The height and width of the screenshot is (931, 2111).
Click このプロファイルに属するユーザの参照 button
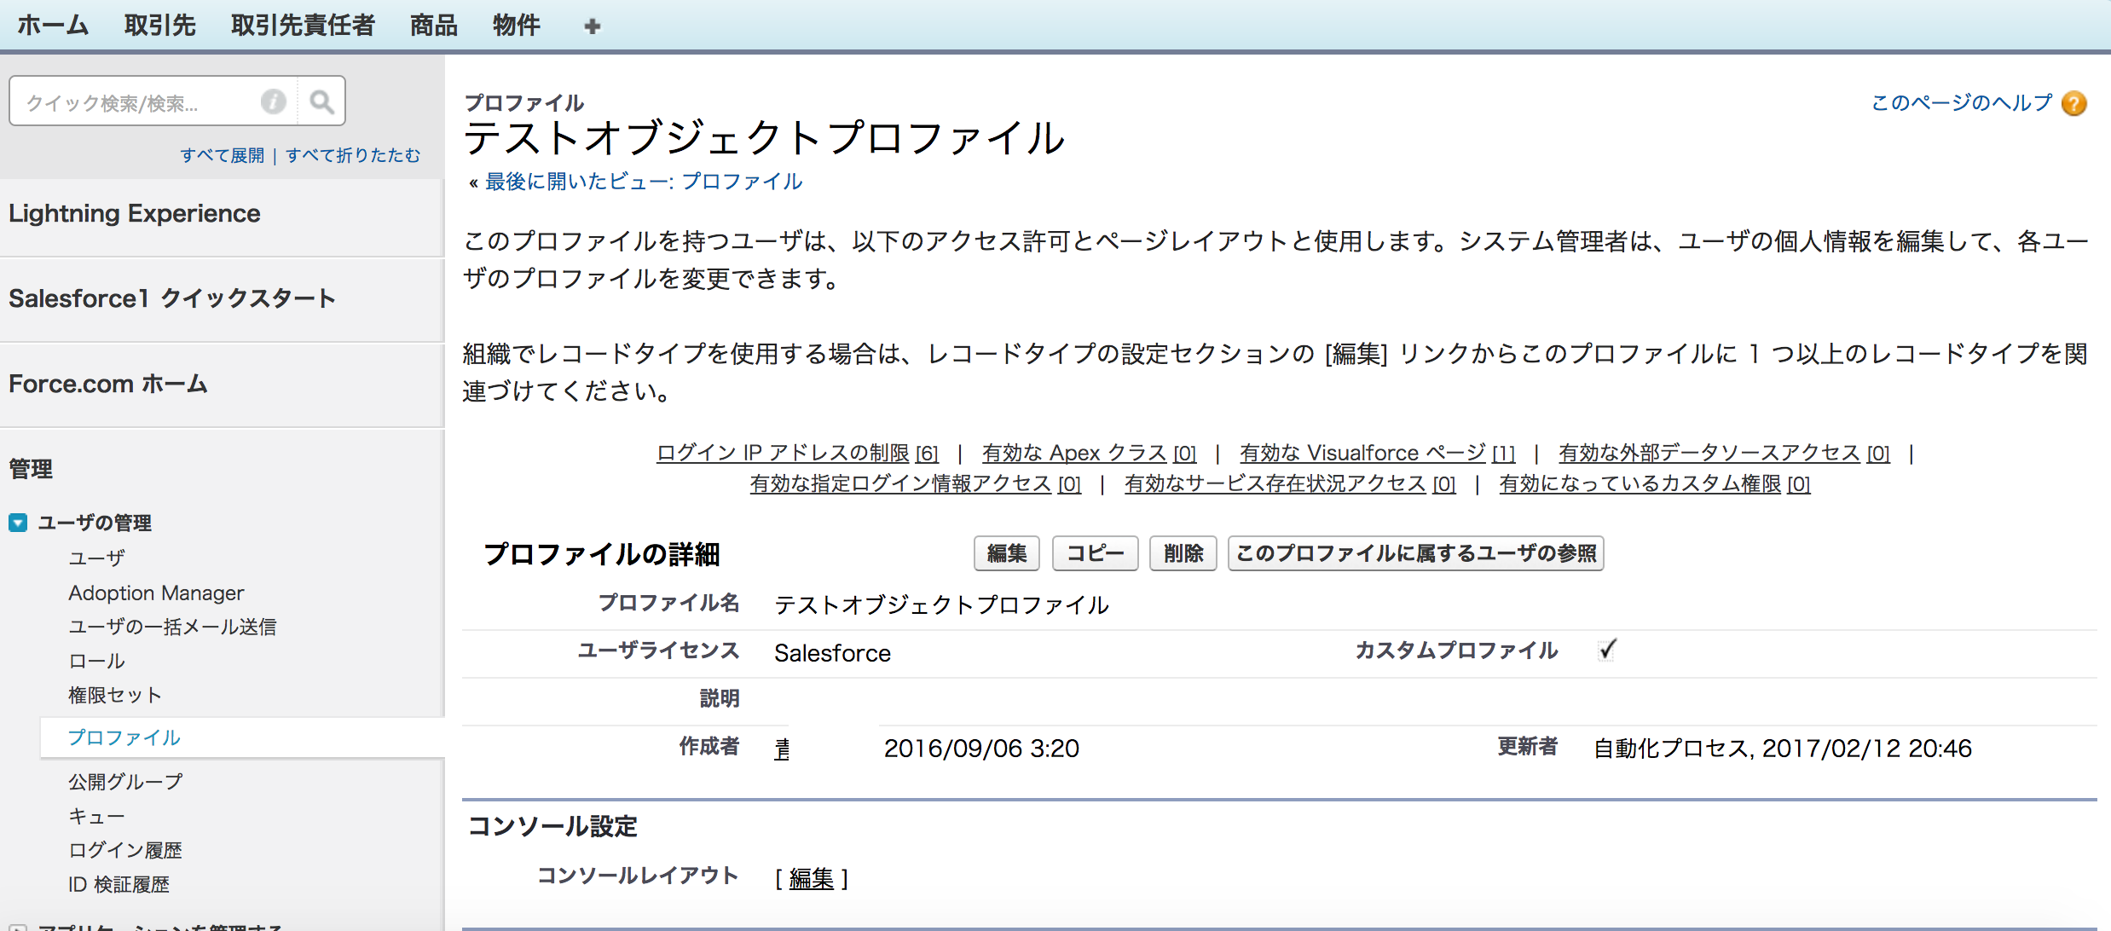click(x=1416, y=553)
